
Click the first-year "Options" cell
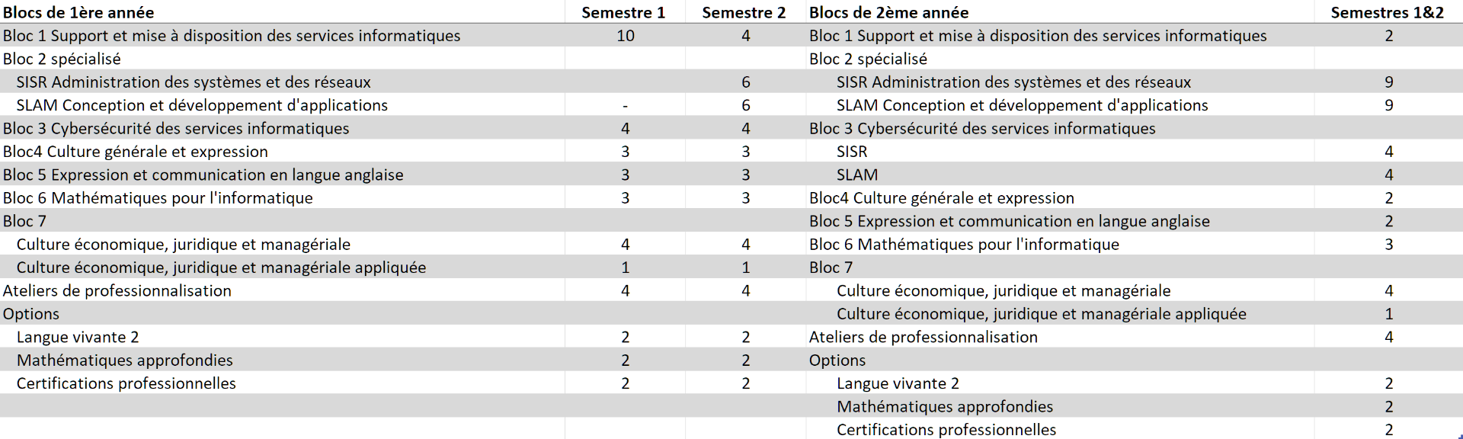31,314
